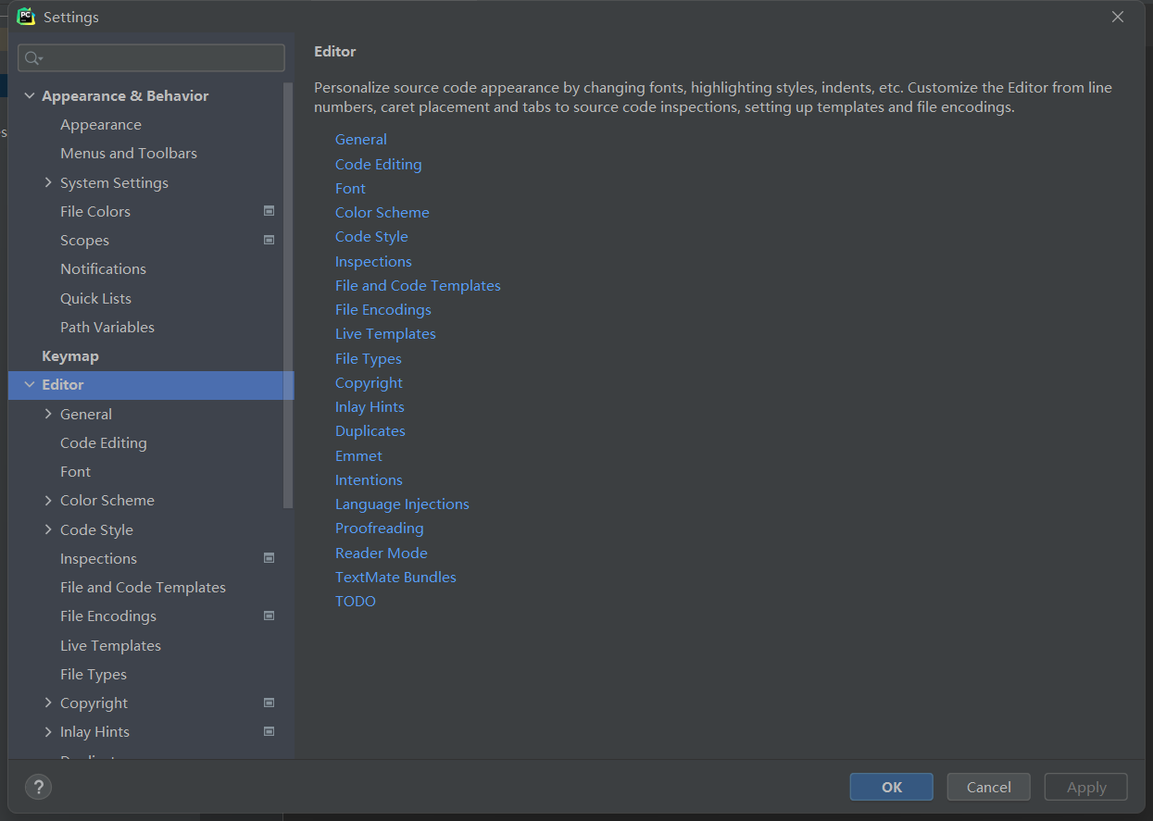Collapse the Appearance & Behavior section
Viewport: 1153px width, 821px height.
click(x=30, y=96)
